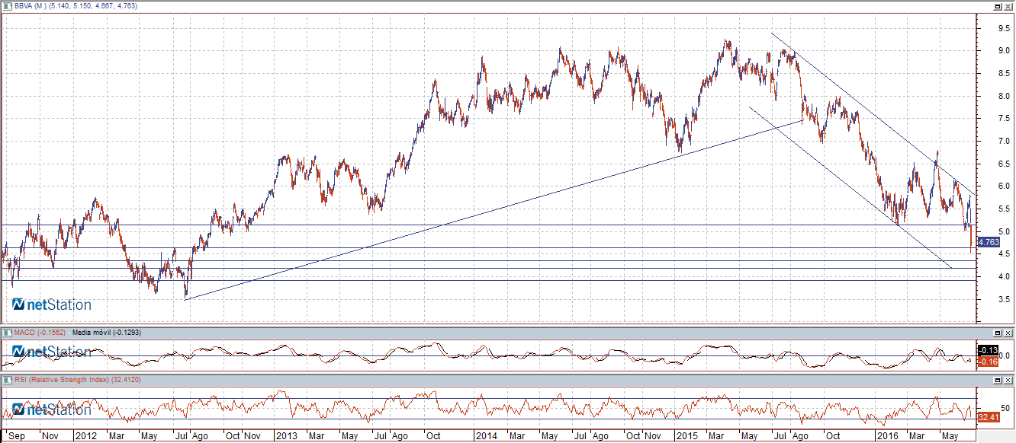The width and height of the screenshot is (1016, 443).
Task: Close the BBVA price chart panel
Action: click(1008, 5)
